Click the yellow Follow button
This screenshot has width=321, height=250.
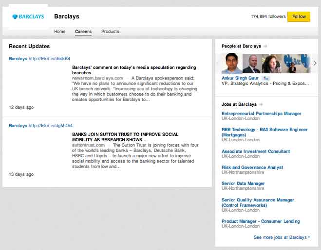click(x=299, y=17)
